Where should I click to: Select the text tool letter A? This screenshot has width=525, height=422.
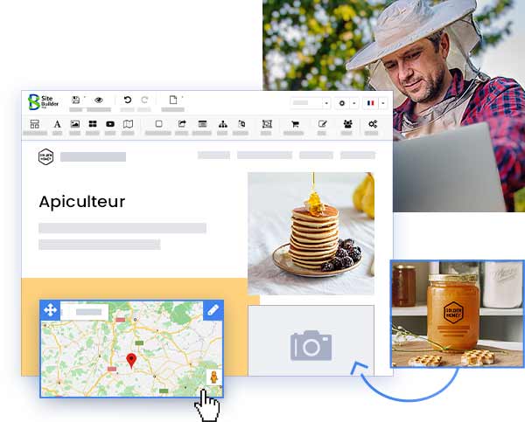(57, 125)
